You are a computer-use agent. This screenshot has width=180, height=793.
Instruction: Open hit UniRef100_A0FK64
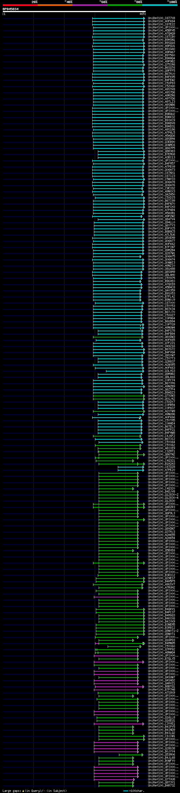(x=161, y=21)
